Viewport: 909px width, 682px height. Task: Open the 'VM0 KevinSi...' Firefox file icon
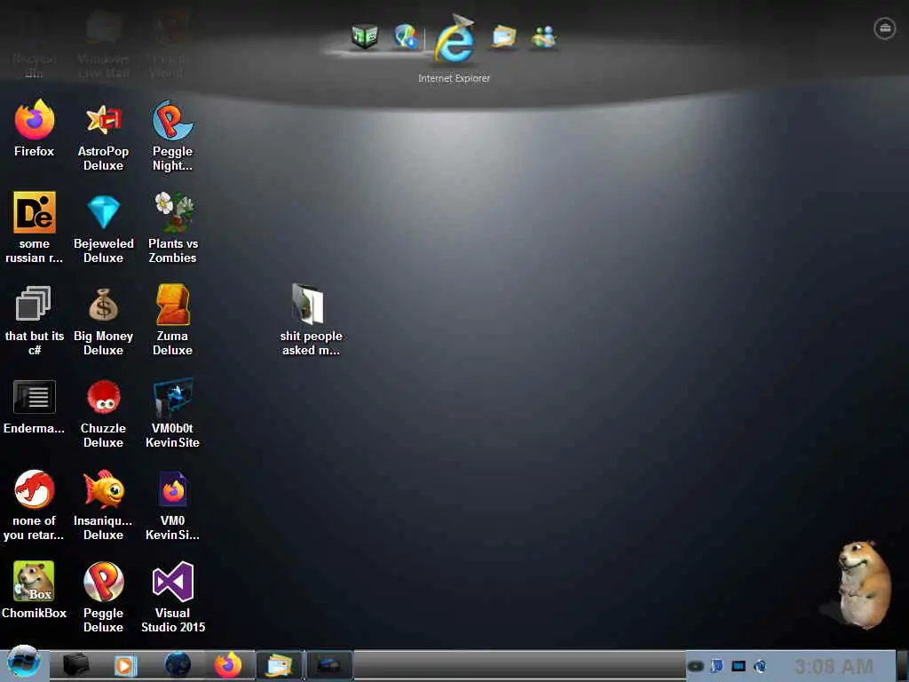click(x=172, y=505)
